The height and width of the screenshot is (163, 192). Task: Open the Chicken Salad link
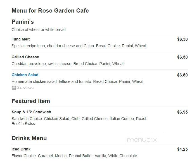click(25, 75)
